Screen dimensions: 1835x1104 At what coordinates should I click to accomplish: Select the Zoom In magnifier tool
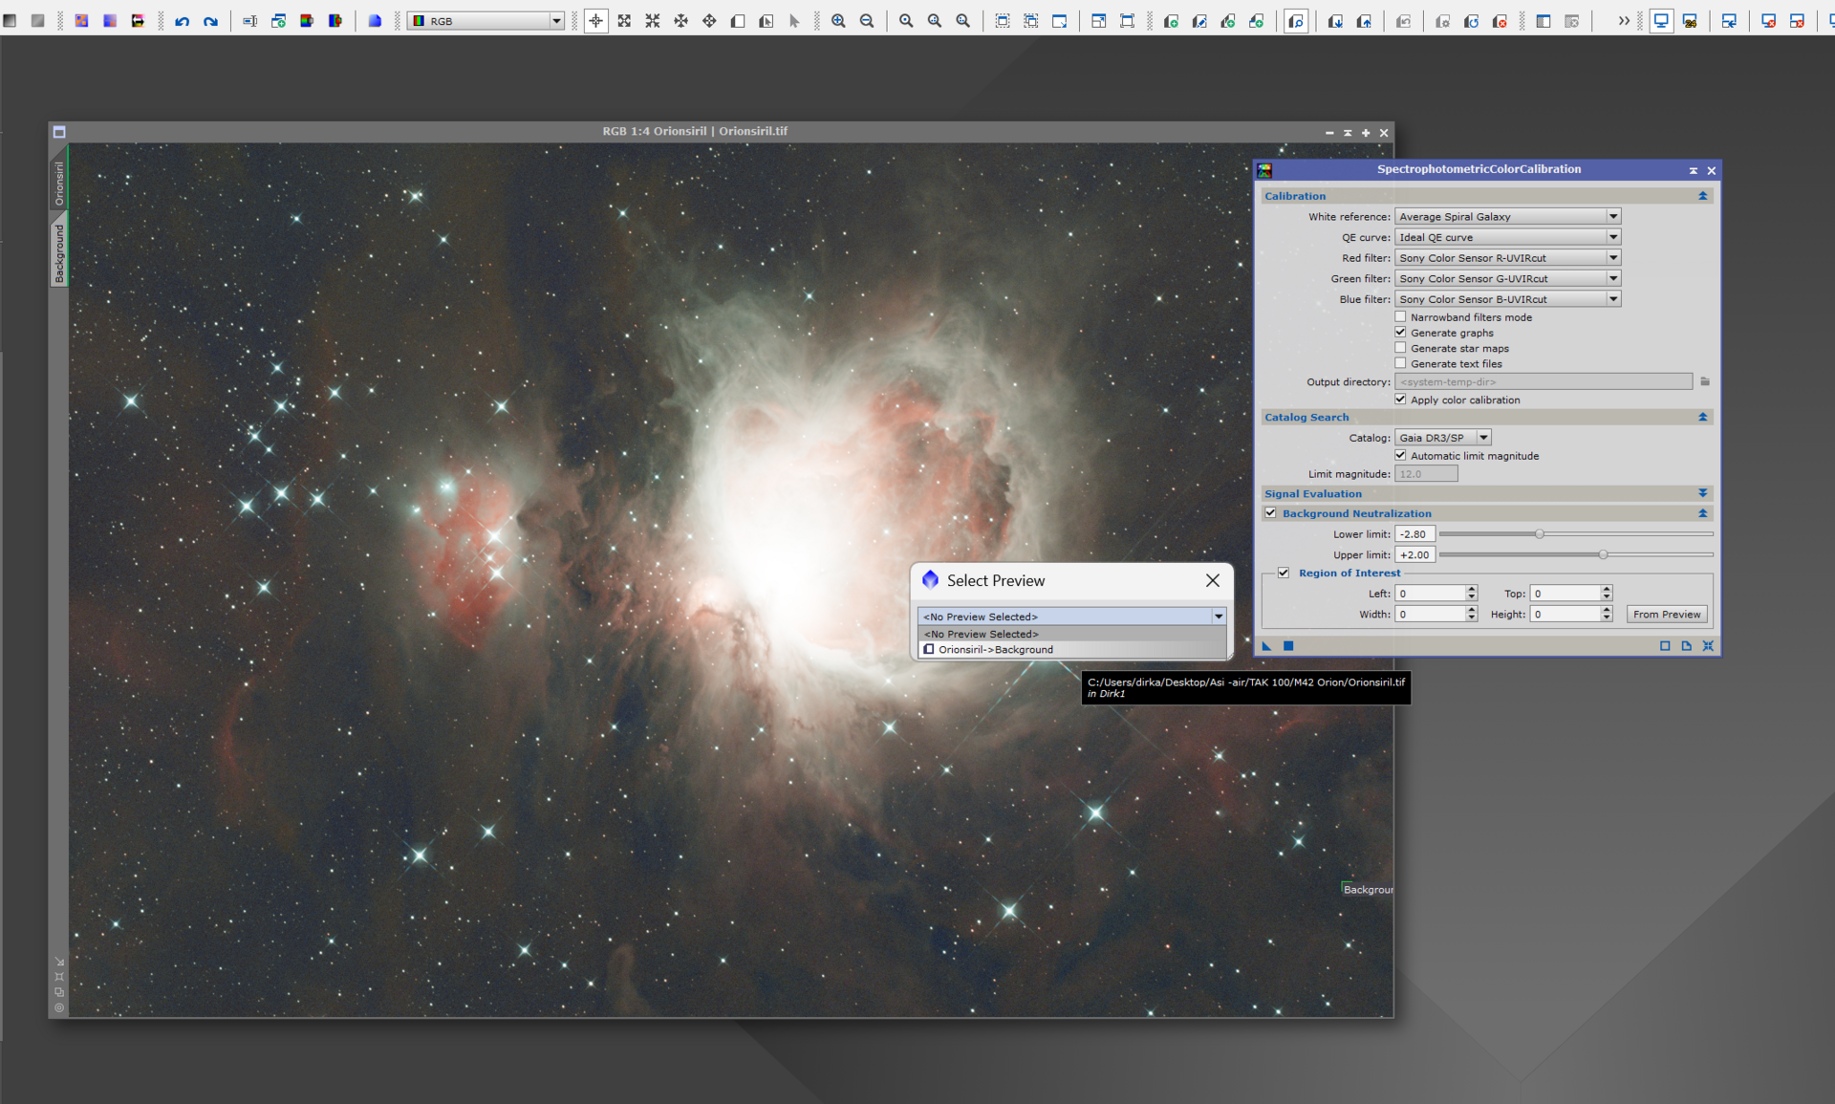[x=838, y=21]
